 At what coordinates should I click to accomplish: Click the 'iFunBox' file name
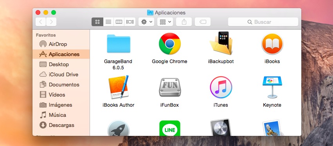tap(169, 105)
